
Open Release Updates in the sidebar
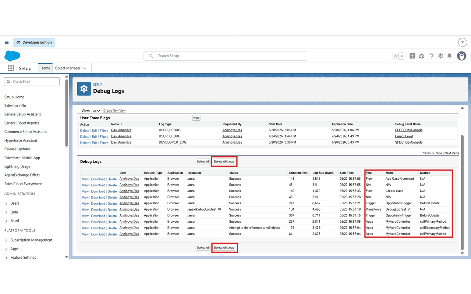click(x=17, y=149)
